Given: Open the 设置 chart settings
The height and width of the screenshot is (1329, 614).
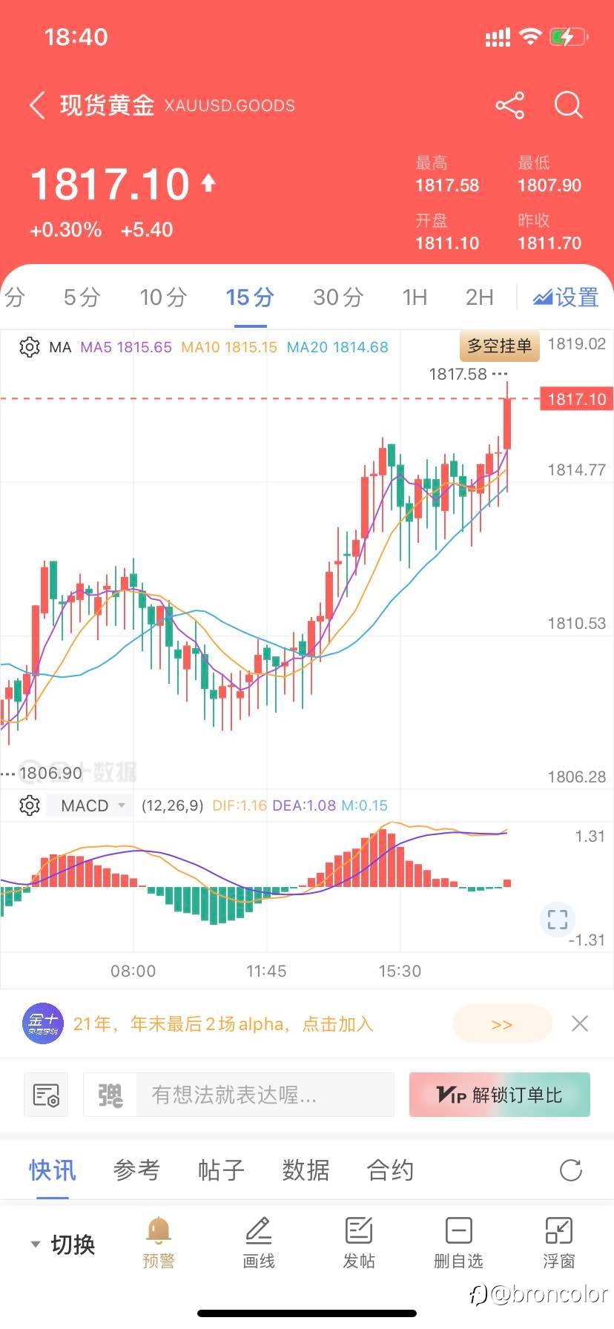Looking at the screenshot, I should (x=566, y=297).
